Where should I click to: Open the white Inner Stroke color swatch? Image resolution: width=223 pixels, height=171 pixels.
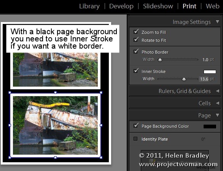pyautogui.click(x=210, y=72)
